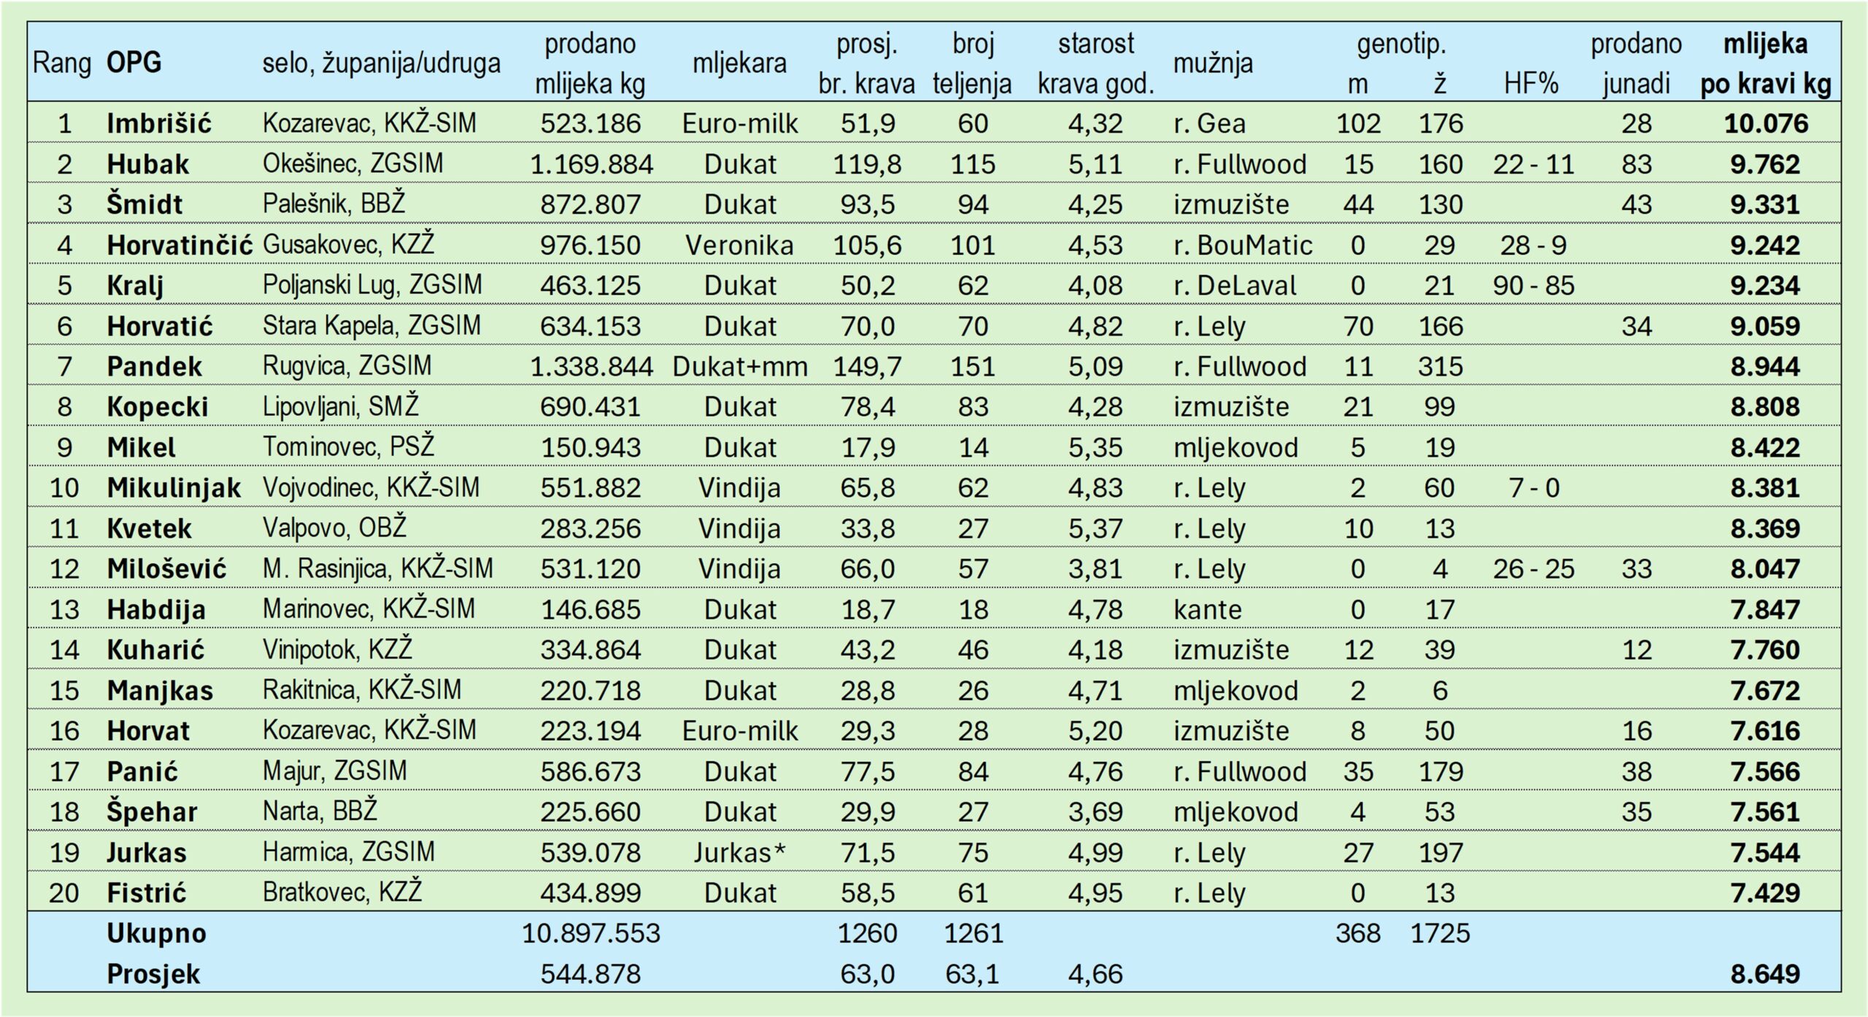The width and height of the screenshot is (1868, 1017).
Task: Select the Rang column header
Action: 62,63
